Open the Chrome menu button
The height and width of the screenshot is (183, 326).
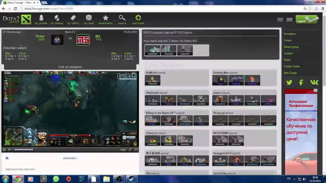pyautogui.click(x=323, y=9)
